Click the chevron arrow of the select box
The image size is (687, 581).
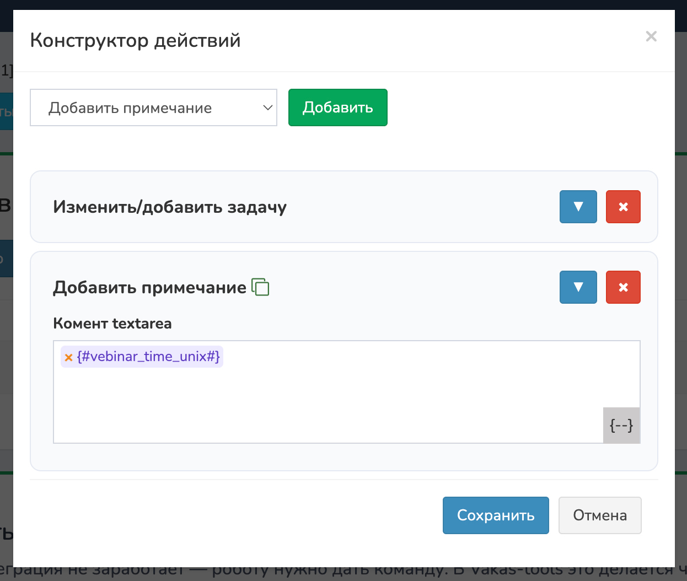tap(267, 108)
